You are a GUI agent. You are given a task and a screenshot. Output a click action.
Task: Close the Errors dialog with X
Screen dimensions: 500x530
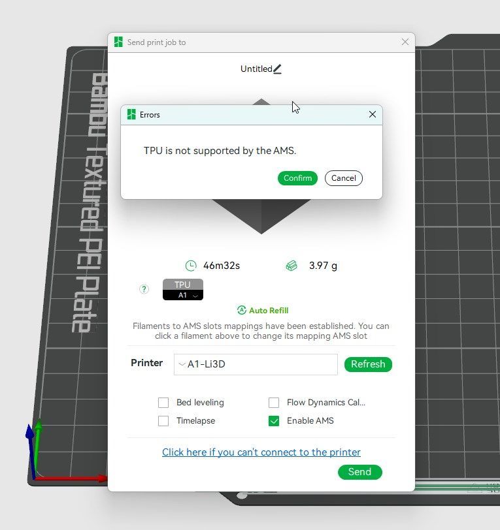pos(373,115)
